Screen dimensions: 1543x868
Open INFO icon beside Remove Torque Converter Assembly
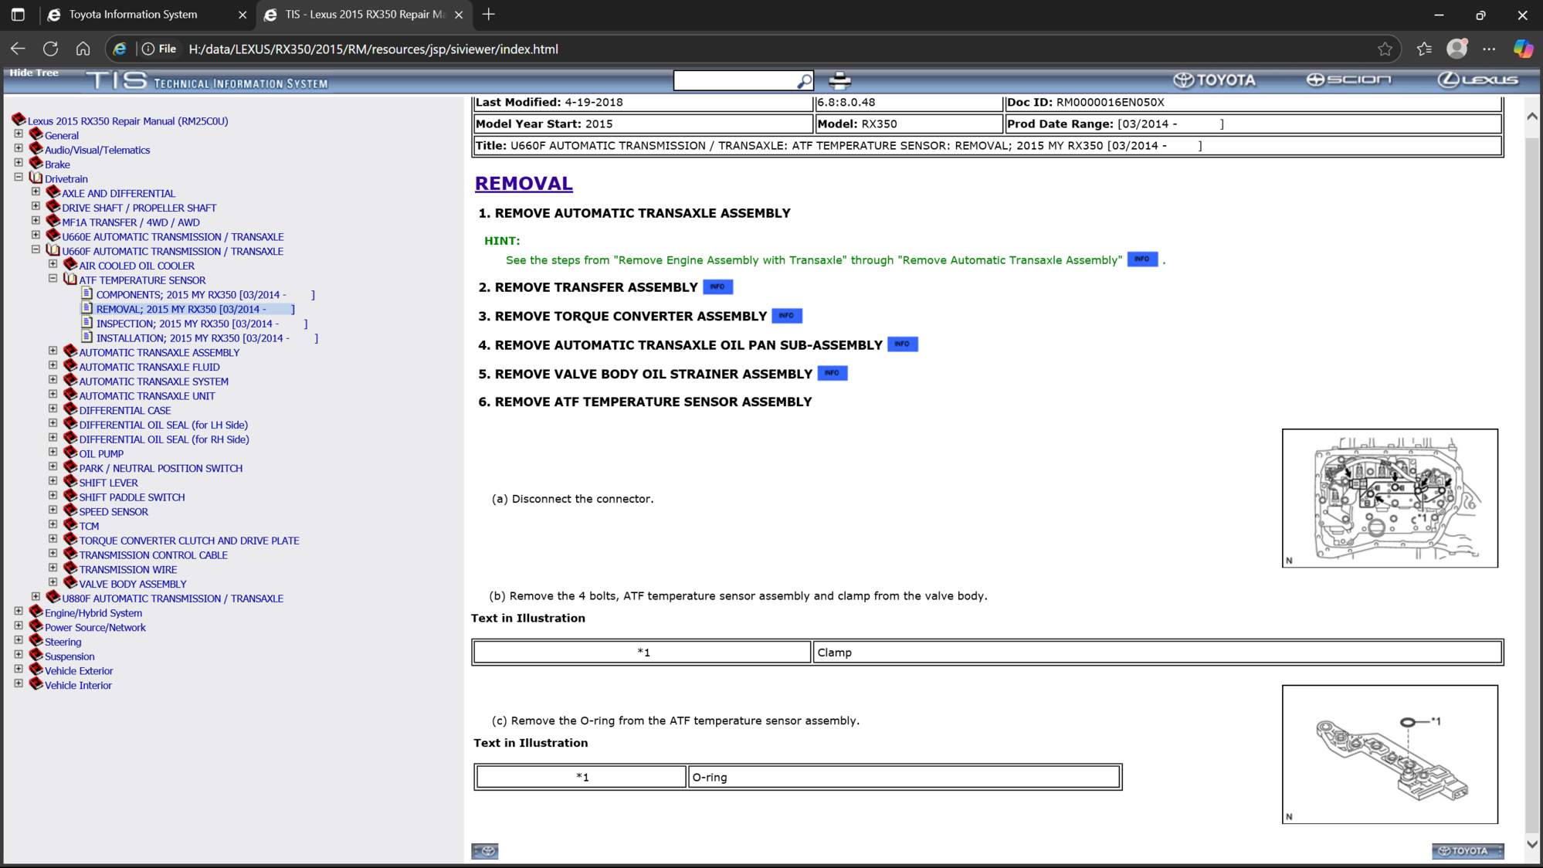tap(786, 316)
